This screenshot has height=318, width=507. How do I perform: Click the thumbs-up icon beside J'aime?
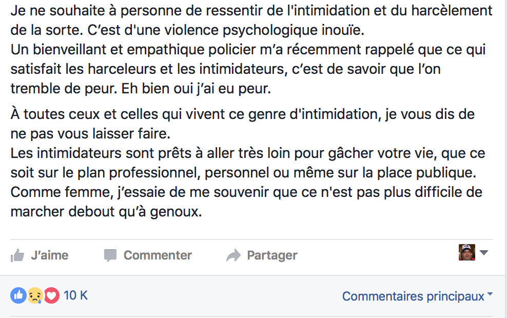[x=17, y=255]
